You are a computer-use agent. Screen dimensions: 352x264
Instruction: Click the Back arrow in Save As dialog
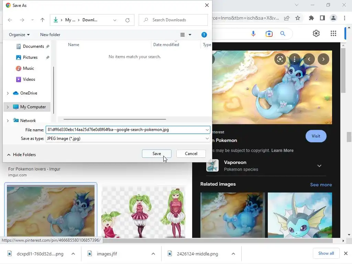tap(10, 20)
